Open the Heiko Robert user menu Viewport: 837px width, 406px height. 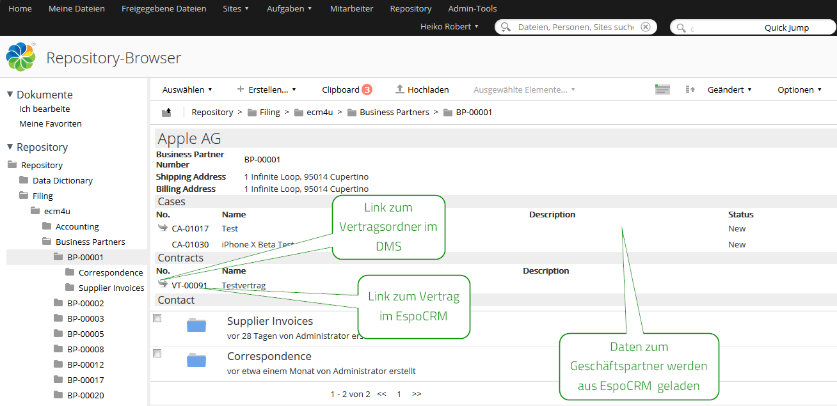click(449, 27)
